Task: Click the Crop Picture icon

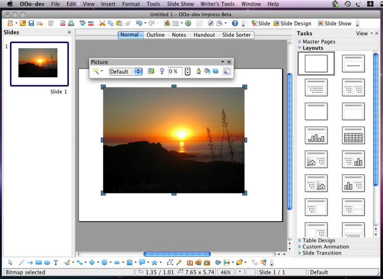Action: [x=227, y=71]
